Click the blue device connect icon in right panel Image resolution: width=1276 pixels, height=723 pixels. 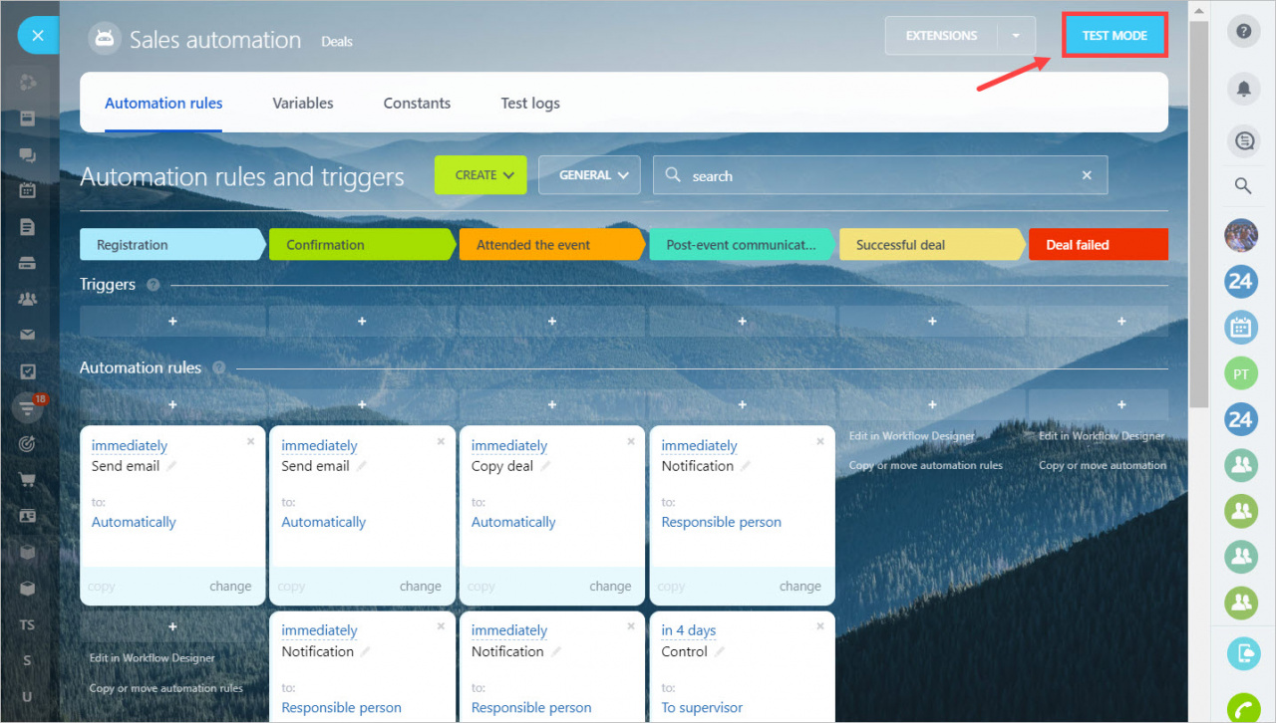[x=1243, y=653]
